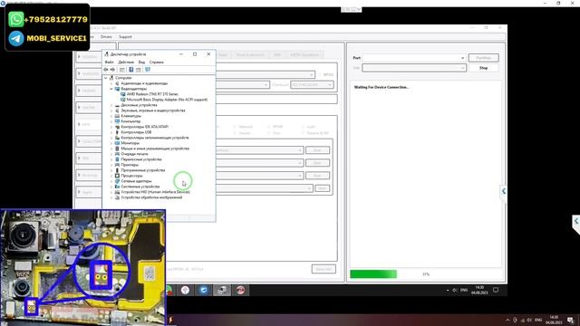Open the outer taskbar notification icon
This screenshot has width=580, height=326.
[570, 320]
